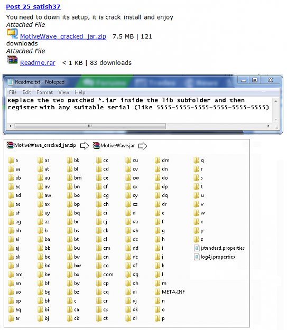
Task: Download MotiveWave_cracked_jar.zip attachment link
Action: (x=63, y=36)
